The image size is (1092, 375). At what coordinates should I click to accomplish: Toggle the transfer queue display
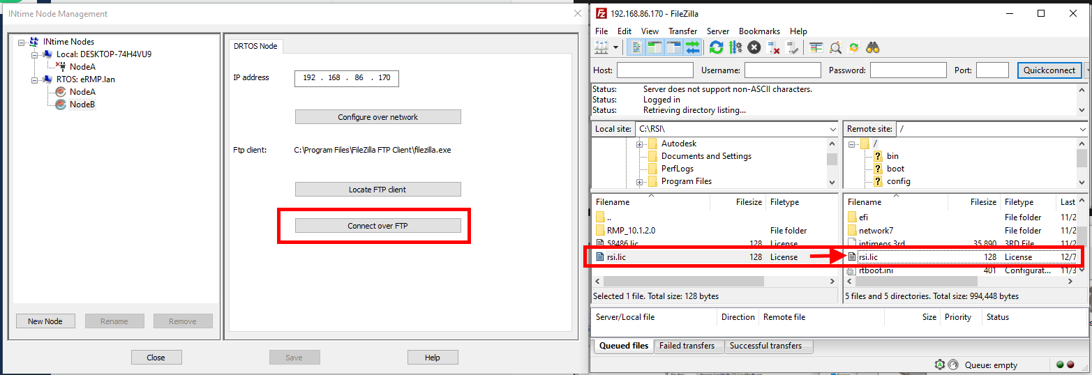[692, 47]
